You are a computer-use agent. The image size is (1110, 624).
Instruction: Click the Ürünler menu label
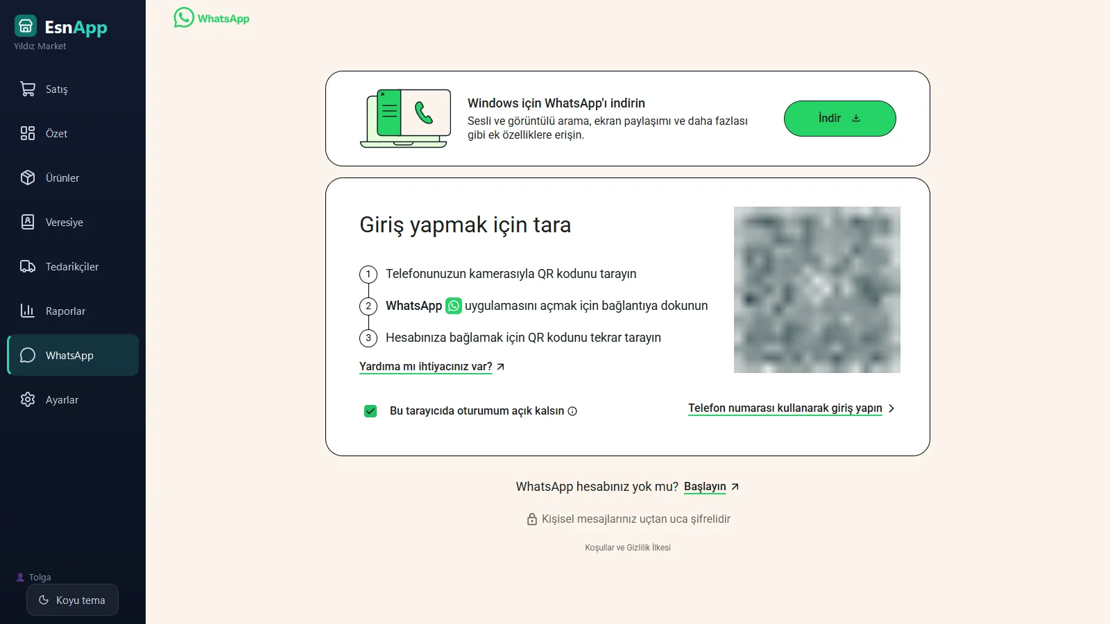[x=62, y=178]
